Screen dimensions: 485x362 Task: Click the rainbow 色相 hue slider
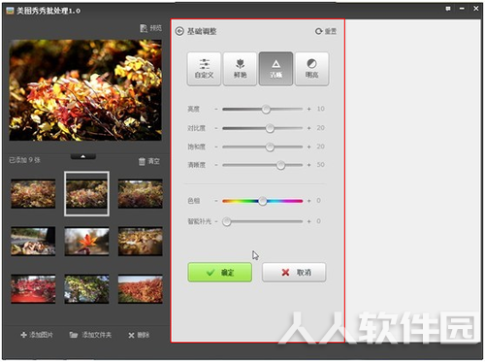(x=263, y=201)
